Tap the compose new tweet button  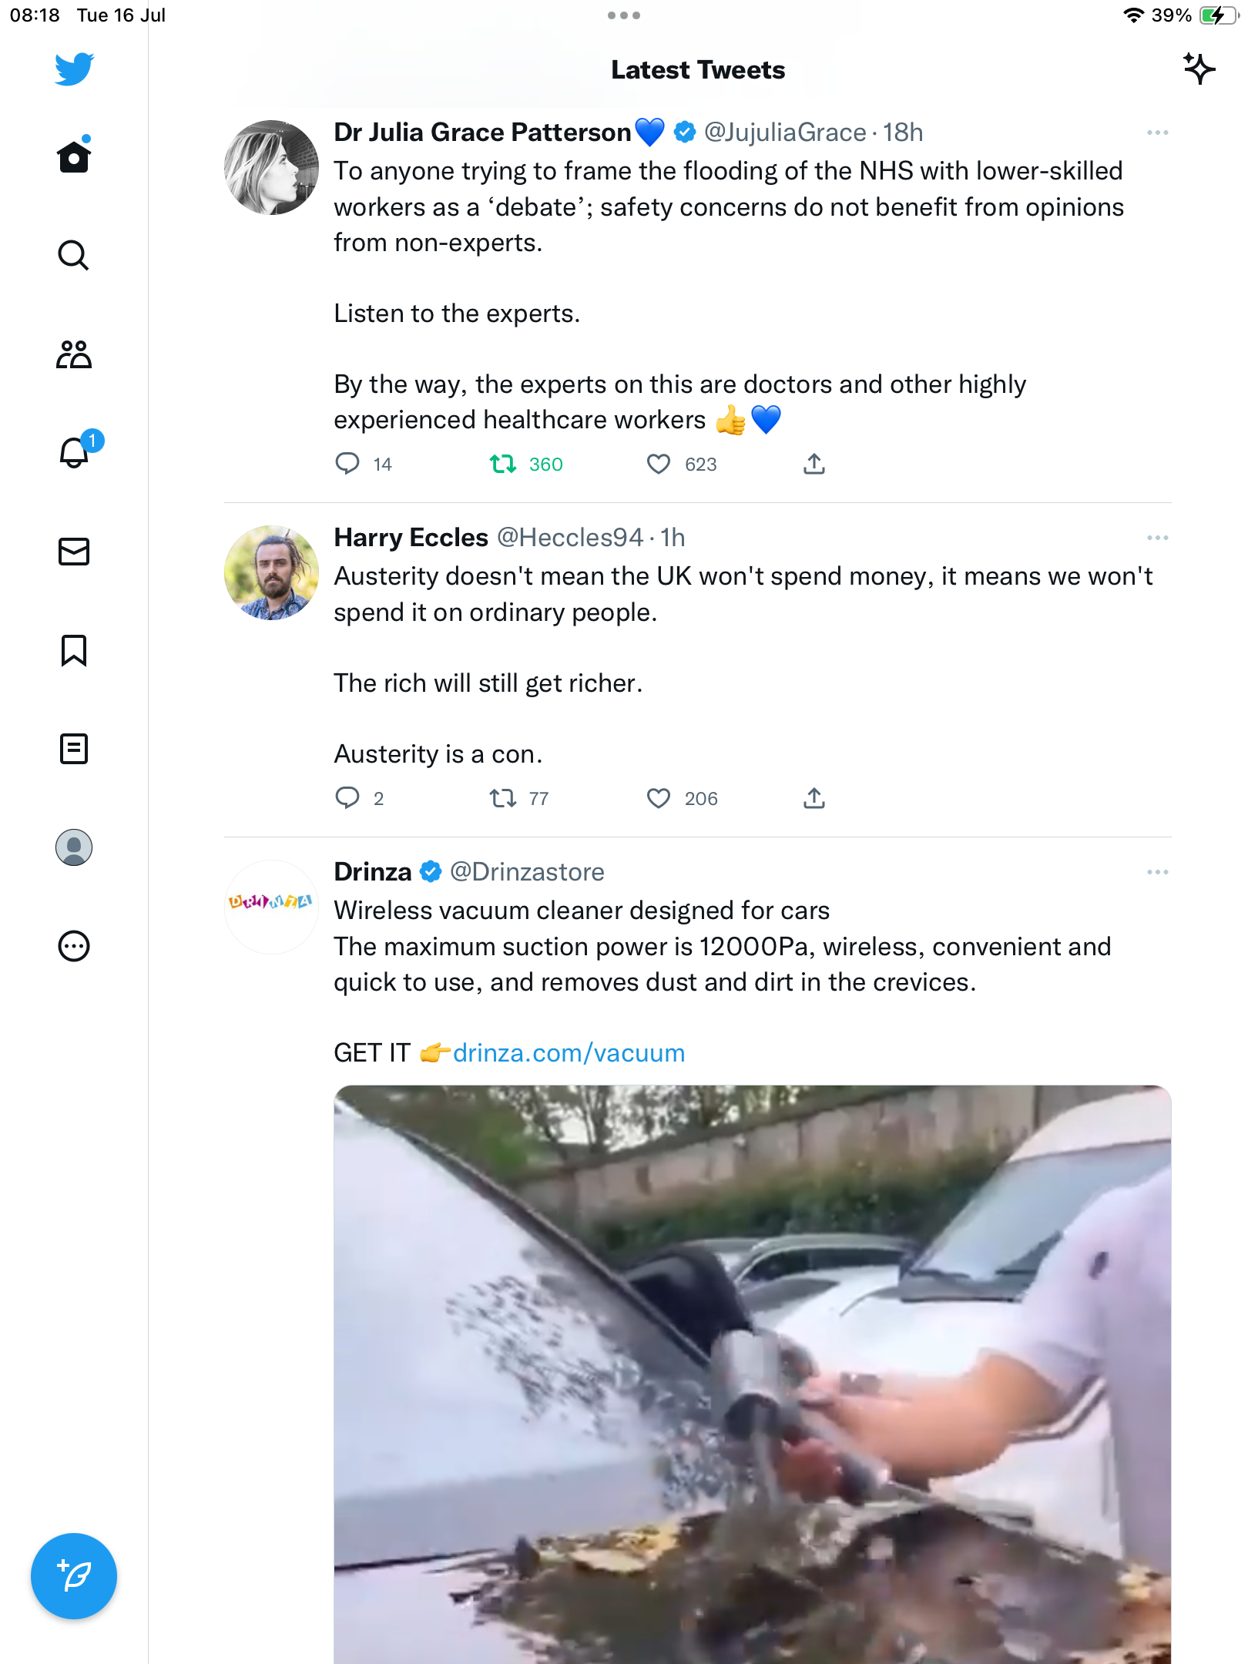[74, 1576]
